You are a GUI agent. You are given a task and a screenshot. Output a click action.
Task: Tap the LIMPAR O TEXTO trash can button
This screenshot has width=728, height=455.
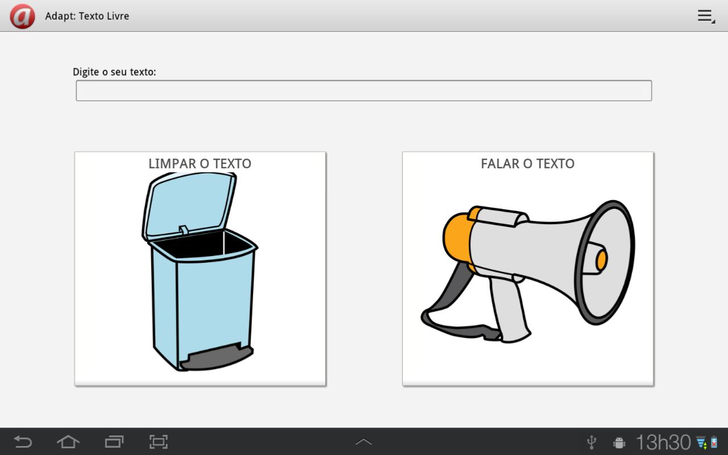pyautogui.click(x=200, y=268)
